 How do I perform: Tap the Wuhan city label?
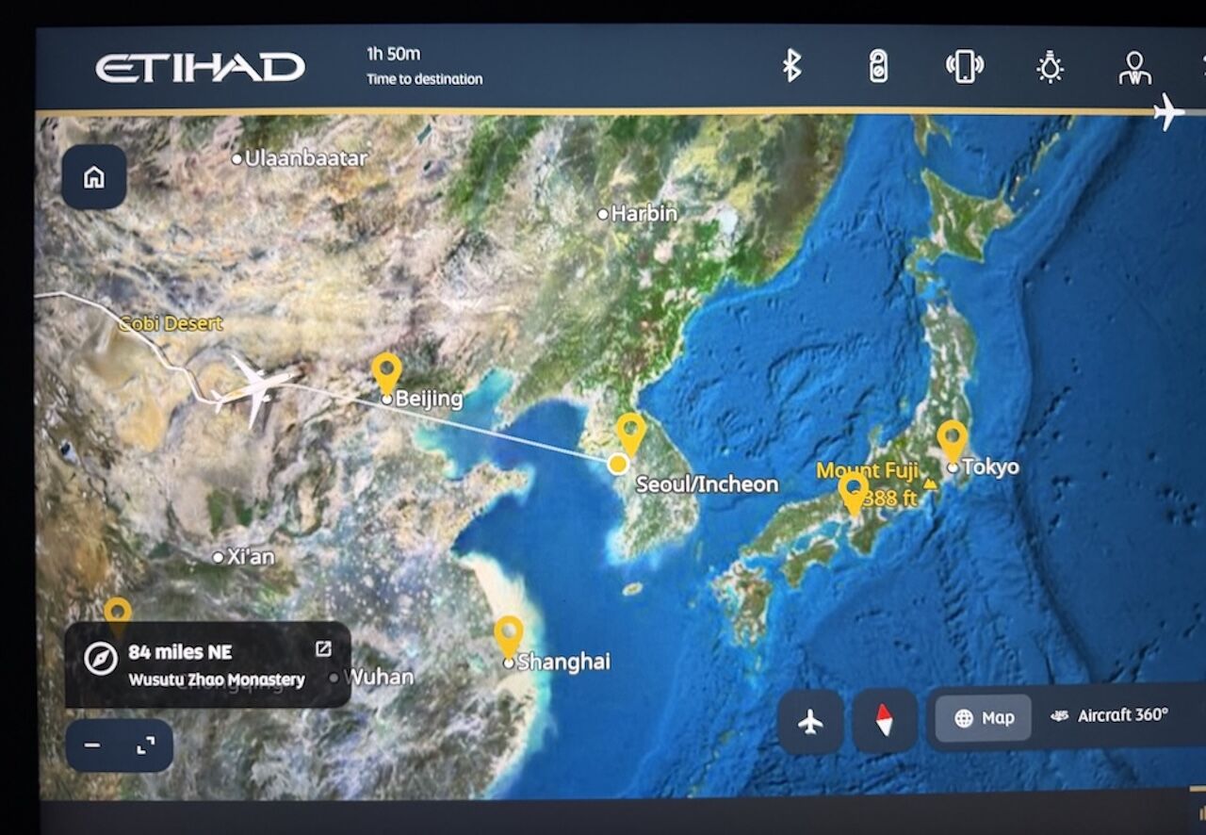click(379, 677)
